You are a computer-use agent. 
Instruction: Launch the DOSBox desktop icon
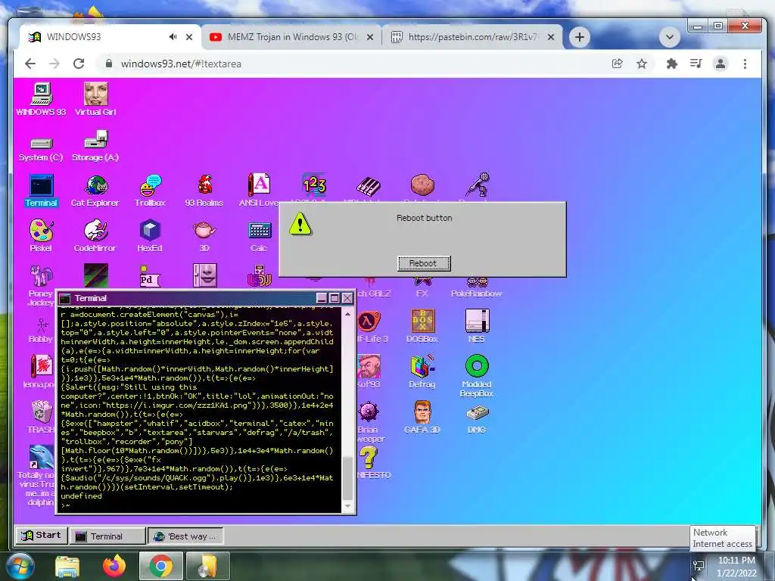[422, 326]
